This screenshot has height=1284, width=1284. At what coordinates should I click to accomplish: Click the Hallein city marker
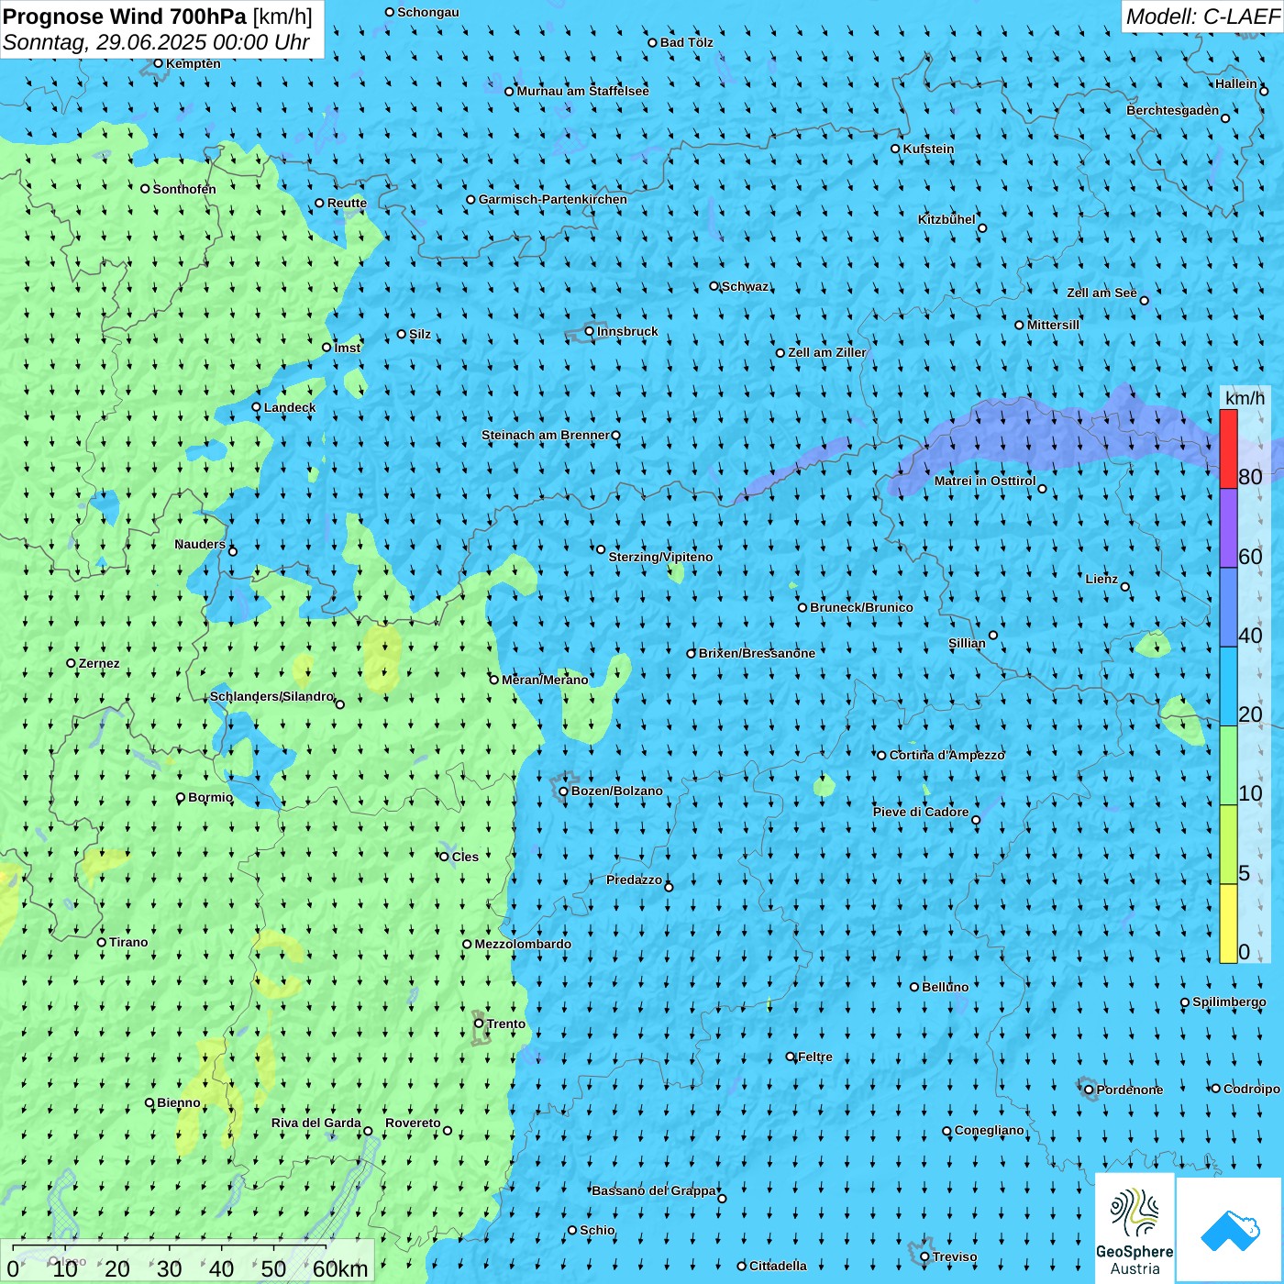click(x=1264, y=91)
